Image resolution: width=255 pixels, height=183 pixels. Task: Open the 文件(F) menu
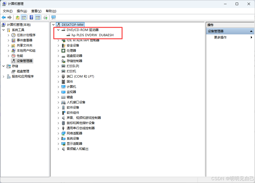tap(8, 11)
